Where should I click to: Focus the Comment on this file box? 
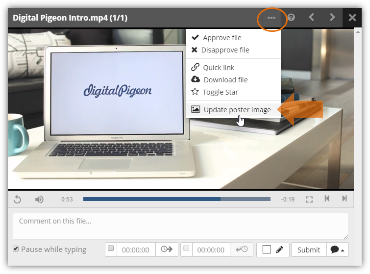[181, 226]
